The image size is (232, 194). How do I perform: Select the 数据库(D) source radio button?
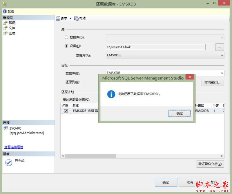pyautogui.click(x=66, y=37)
